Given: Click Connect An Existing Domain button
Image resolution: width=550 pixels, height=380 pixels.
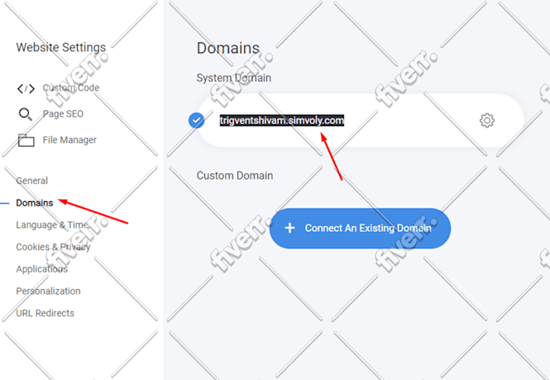Looking at the screenshot, I should pyautogui.click(x=360, y=228).
